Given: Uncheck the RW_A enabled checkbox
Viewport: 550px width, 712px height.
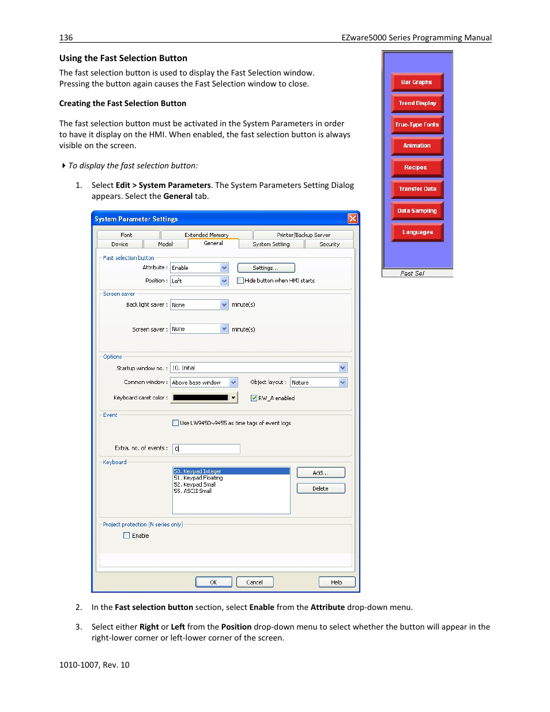Looking at the screenshot, I should (254, 398).
